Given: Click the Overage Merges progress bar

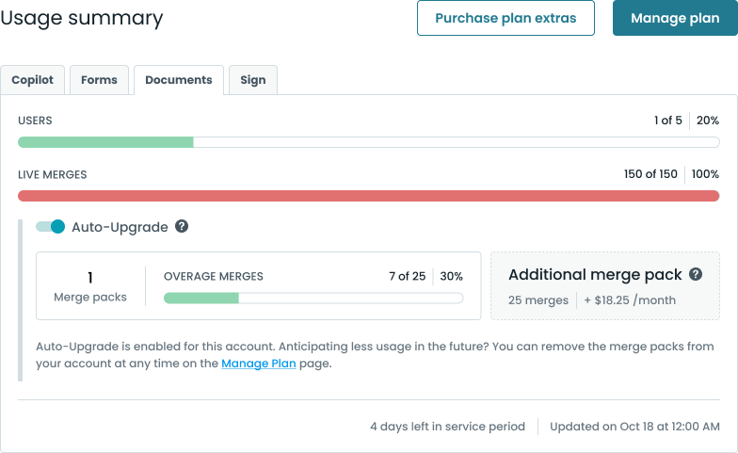Looking at the screenshot, I should pyautogui.click(x=313, y=298).
